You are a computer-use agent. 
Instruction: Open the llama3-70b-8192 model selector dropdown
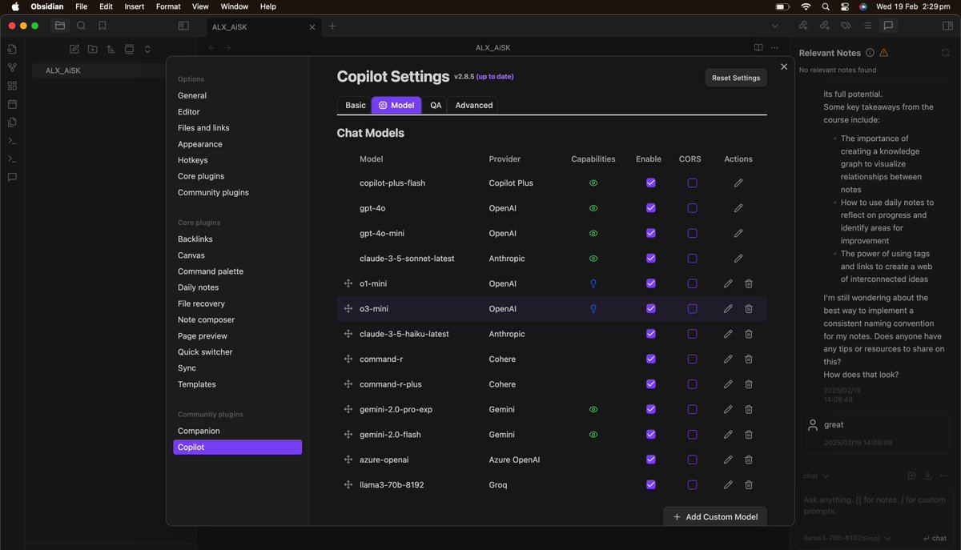pyautogui.click(x=848, y=539)
